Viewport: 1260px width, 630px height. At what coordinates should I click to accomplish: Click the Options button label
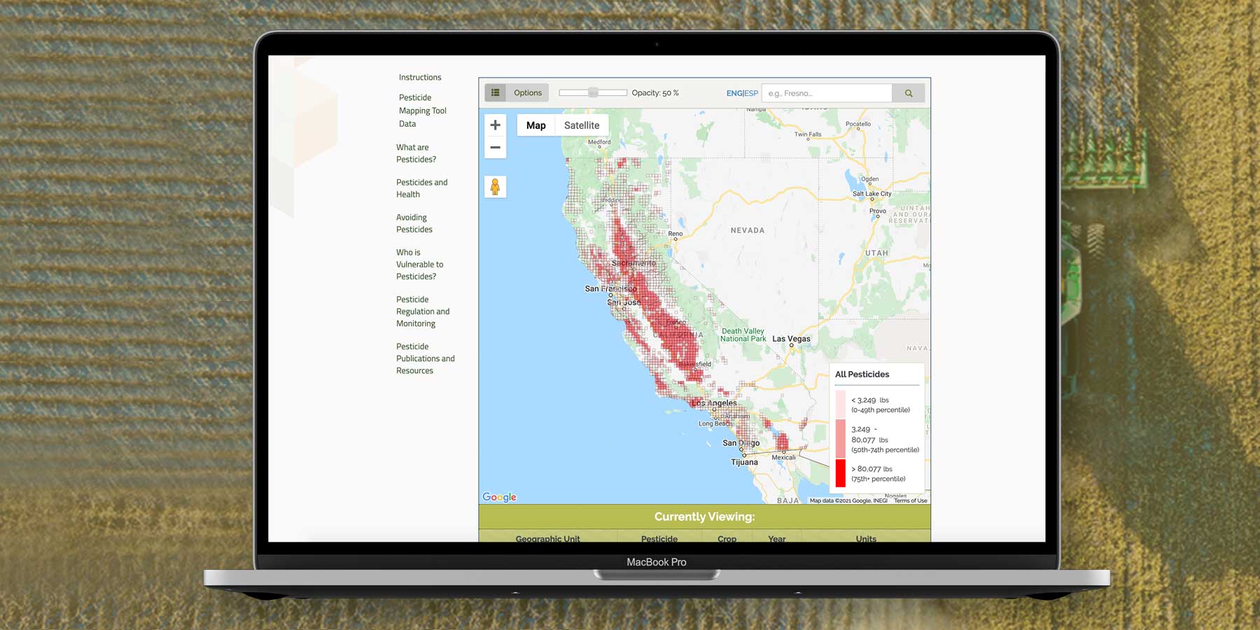pyautogui.click(x=528, y=92)
